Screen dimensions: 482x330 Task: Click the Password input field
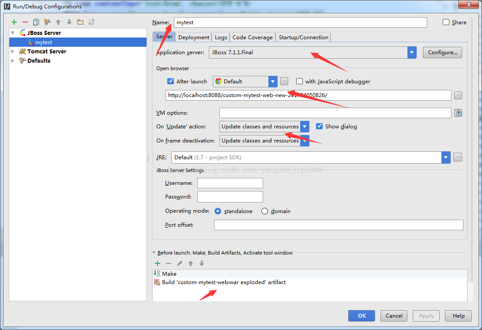(230, 197)
